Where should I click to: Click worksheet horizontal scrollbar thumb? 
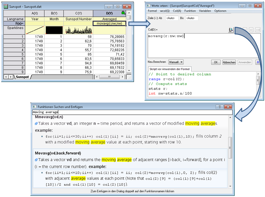109,77
